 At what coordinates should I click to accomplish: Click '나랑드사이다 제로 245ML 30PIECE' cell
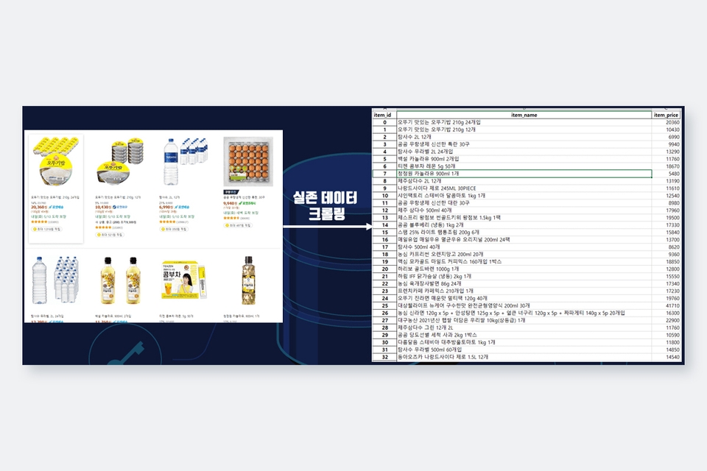click(x=524, y=188)
